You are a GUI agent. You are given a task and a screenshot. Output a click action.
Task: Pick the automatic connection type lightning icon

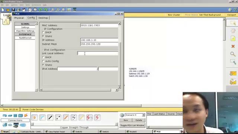[35, 118]
